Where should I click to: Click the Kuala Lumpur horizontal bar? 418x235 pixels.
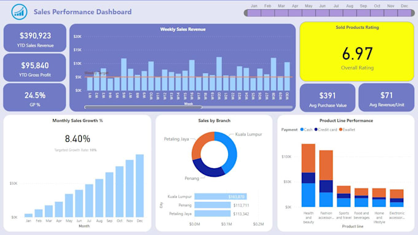(x=221, y=196)
